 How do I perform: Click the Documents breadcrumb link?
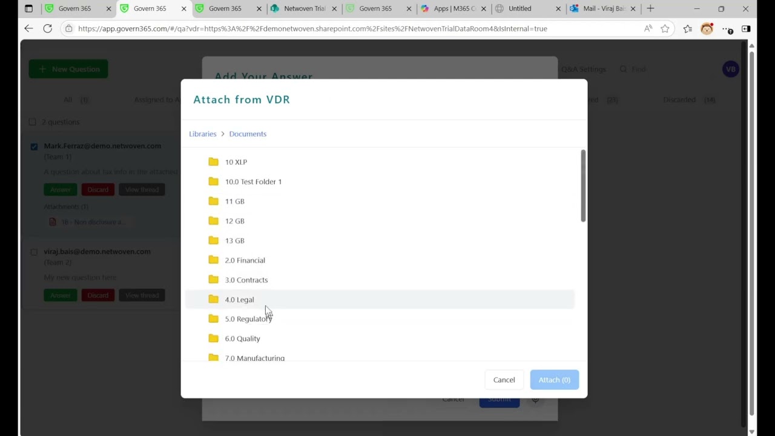tap(248, 134)
